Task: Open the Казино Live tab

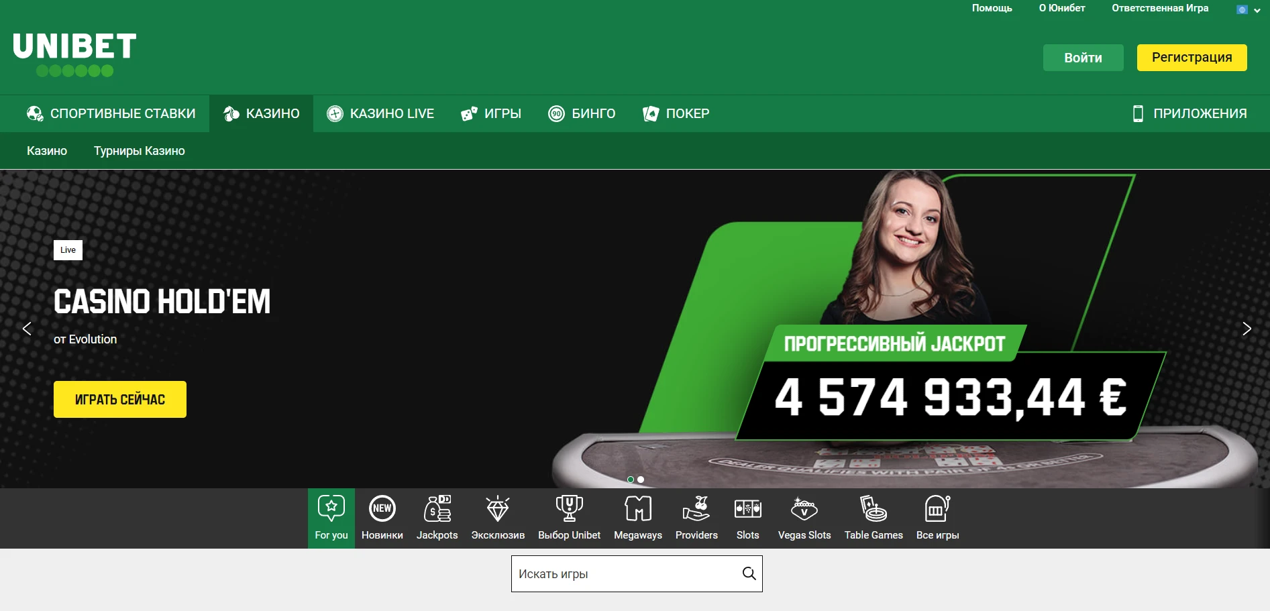Action: pyautogui.click(x=380, y=113)
